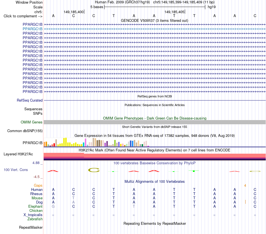Click the RepeatMasker track label
Viewport: 266px width, 234px height.
click(31, 227)
